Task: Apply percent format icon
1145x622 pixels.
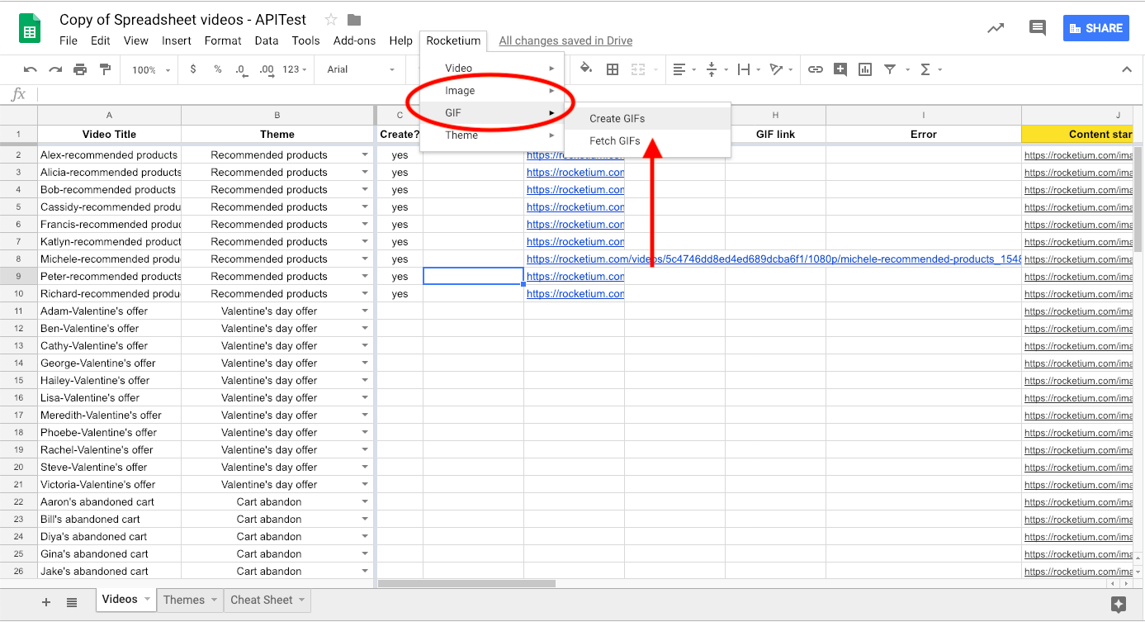Action: point(218,69)
